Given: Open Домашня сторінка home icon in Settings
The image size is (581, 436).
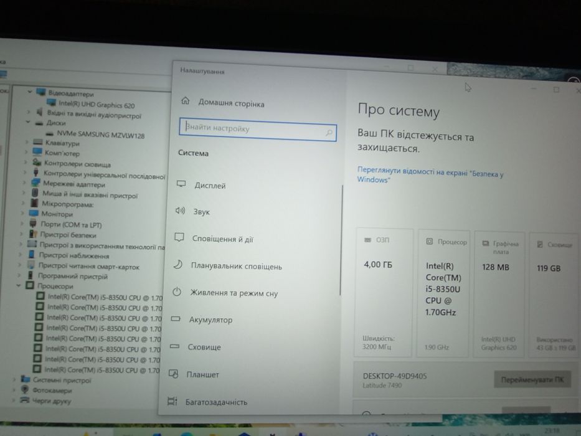Looking at the screenshot, I should click(186, 101).
